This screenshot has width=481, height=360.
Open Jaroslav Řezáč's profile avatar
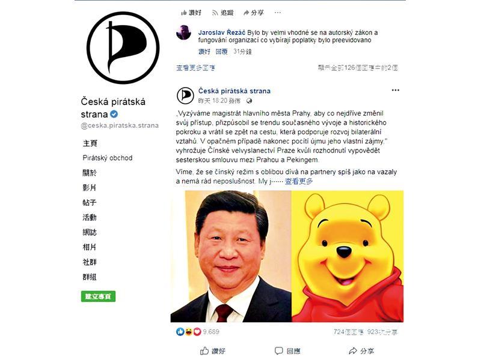(x=184, y=32)
